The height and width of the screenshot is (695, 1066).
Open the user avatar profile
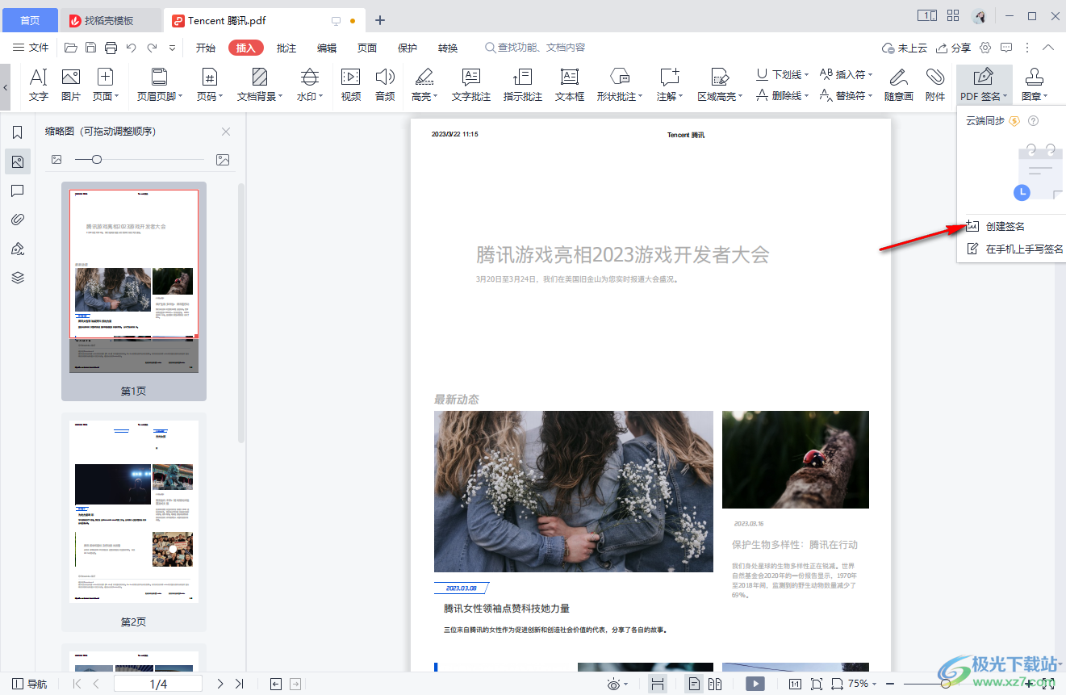click(979, 16)
